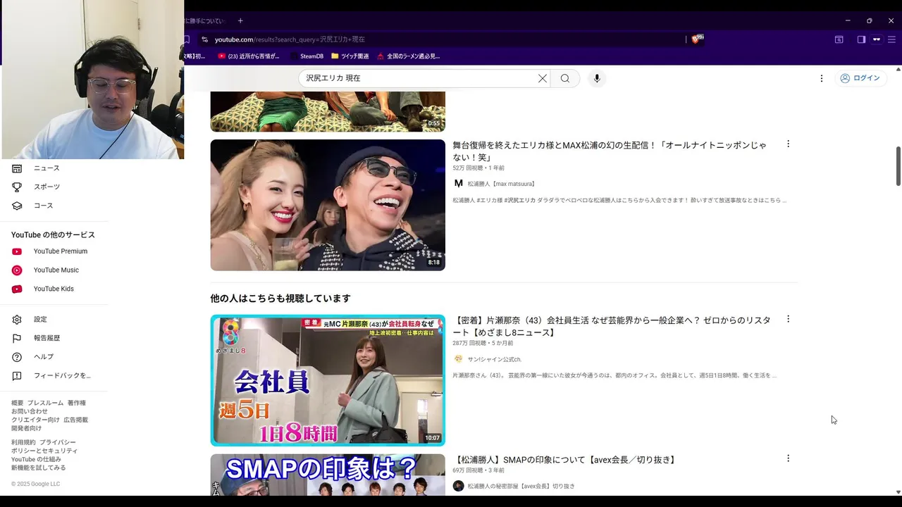Open footer link プライバシー
The image size is (902, 507).
coord(58,442)
